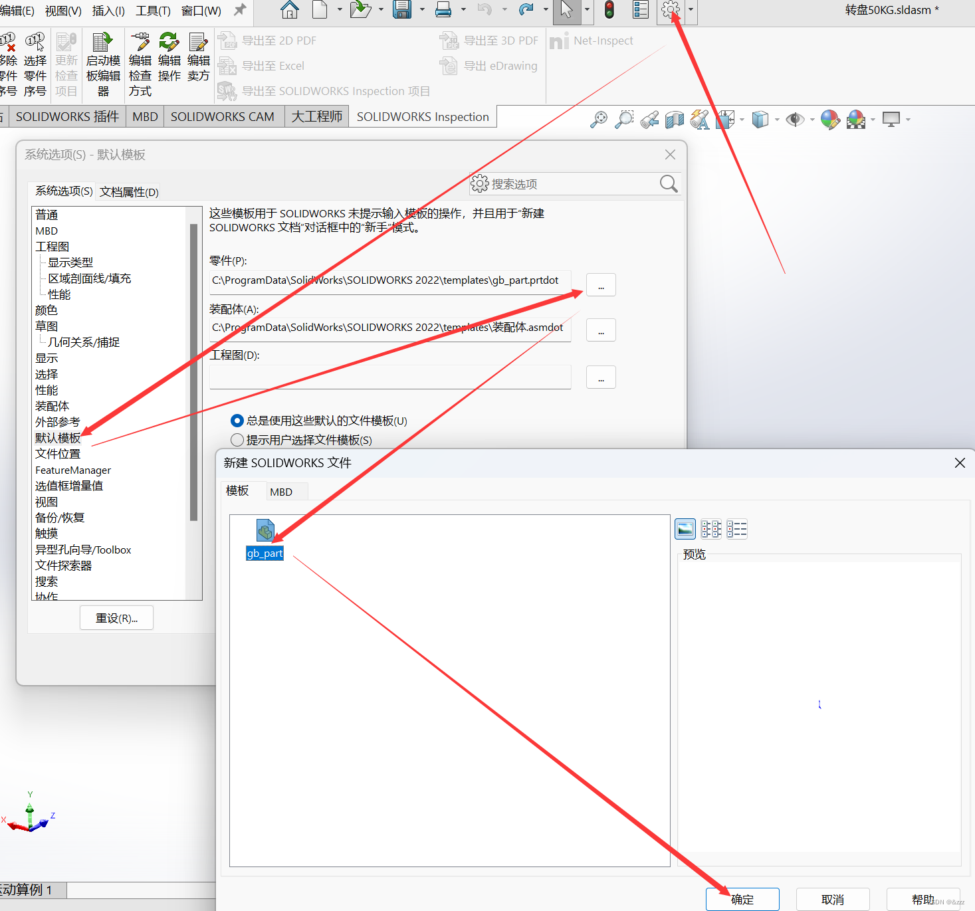975x911 pixels.
Task: Click the Print icon
Action: [x=443, y=10]
